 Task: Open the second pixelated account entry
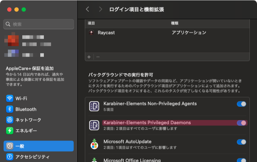tap(24, 53)
